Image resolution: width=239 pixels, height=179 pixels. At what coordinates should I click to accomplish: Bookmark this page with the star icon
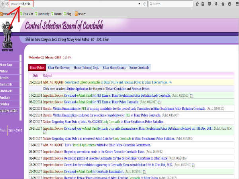[x=197, y=4]
